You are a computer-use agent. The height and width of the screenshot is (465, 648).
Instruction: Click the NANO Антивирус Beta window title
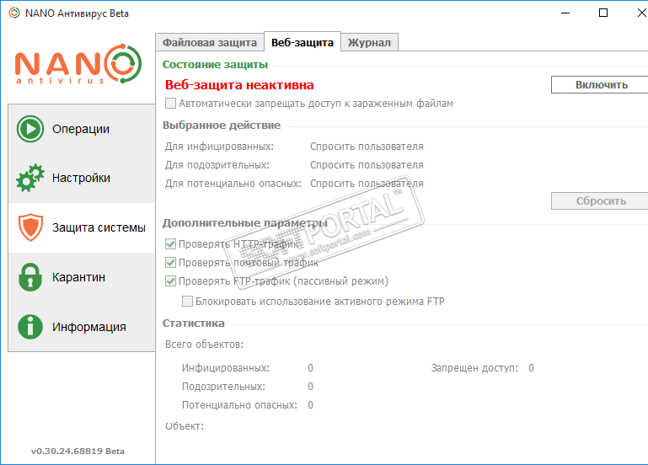coord(77,13)
